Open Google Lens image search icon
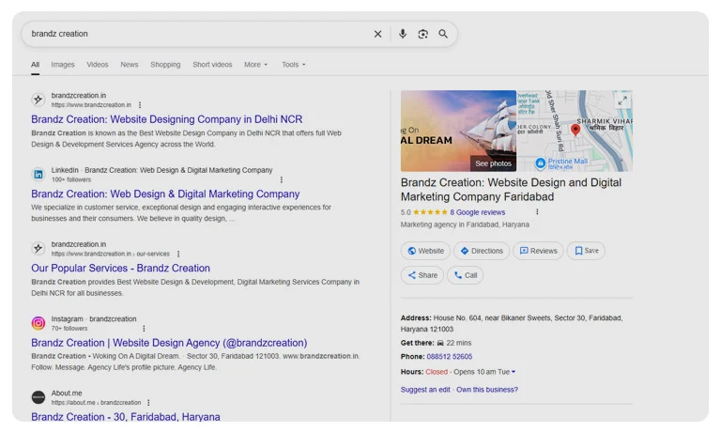 422,34
